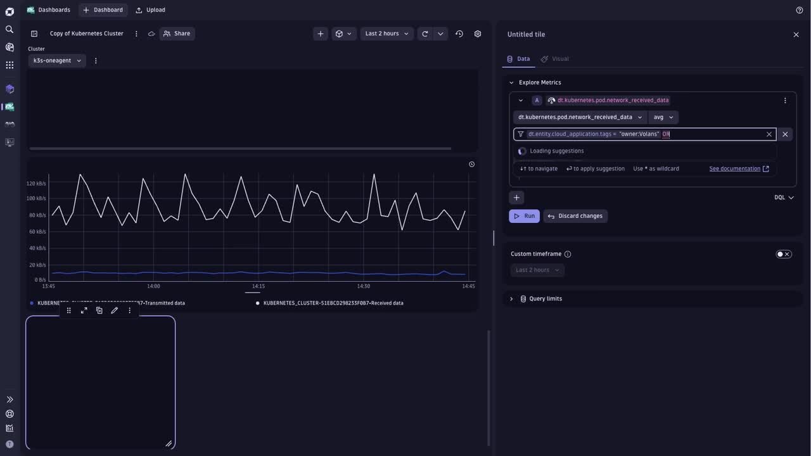Image resolution: width=811 pixels, height=456 pixels.
Task: Open the DQL dropdown
Action: point(784,198)
